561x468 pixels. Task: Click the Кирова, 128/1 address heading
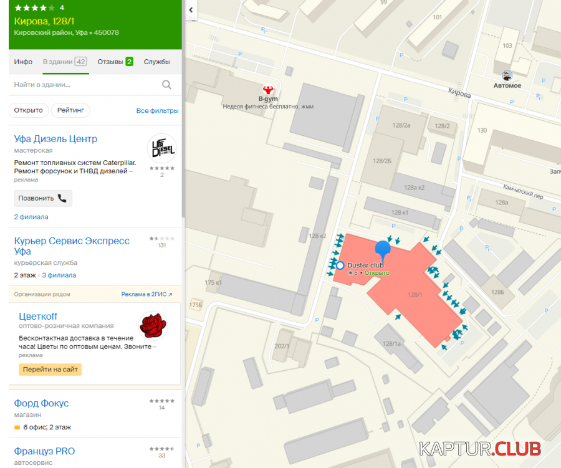click(x=44, y=21)
